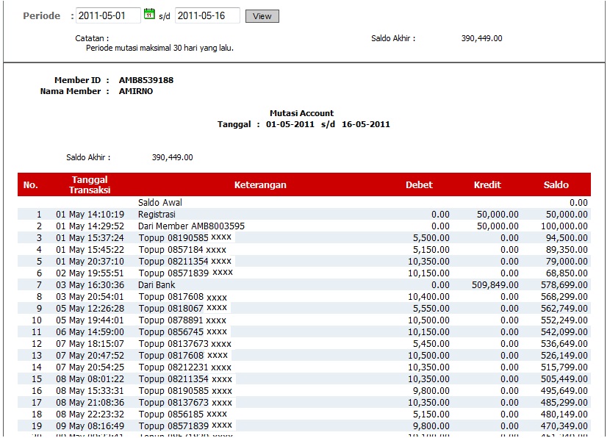
Task: Click the balance 100,000.00
Action: (x=564, y=226)
